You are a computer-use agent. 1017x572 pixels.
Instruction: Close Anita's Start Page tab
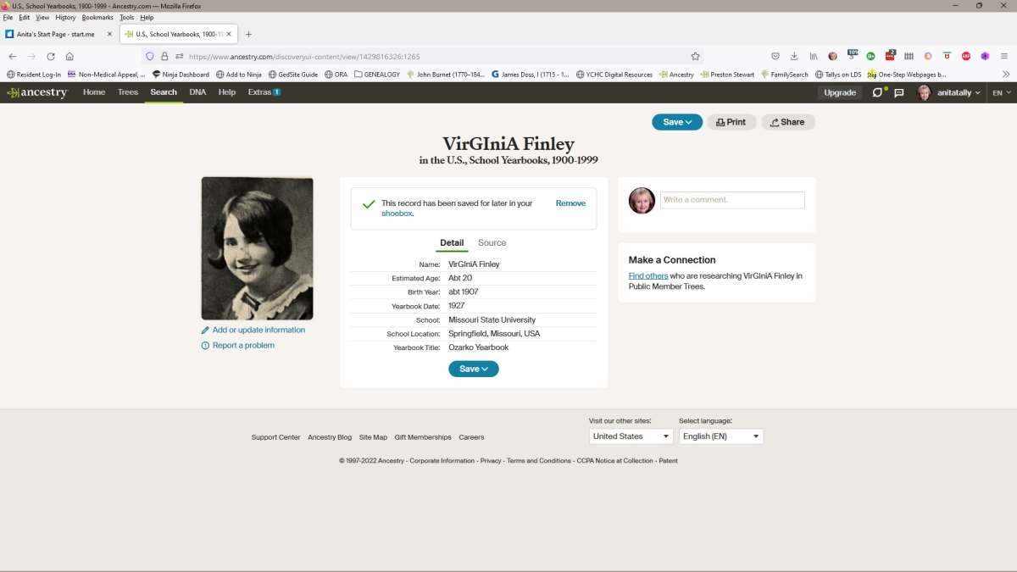[x=109, y=34]
